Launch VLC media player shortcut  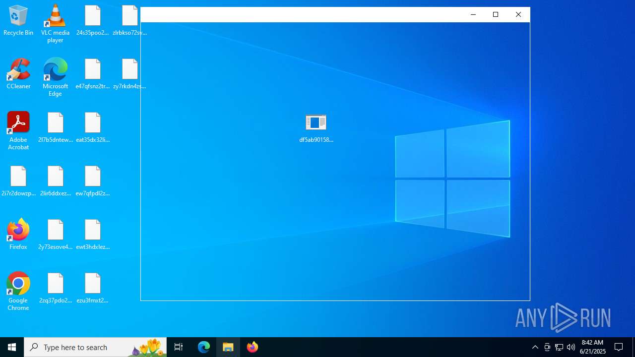(55, 24)
